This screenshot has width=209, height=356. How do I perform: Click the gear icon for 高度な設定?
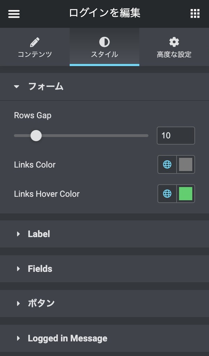(174, 42)
